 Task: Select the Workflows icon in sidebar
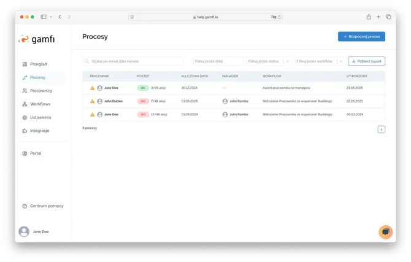[x=25, y=104]
